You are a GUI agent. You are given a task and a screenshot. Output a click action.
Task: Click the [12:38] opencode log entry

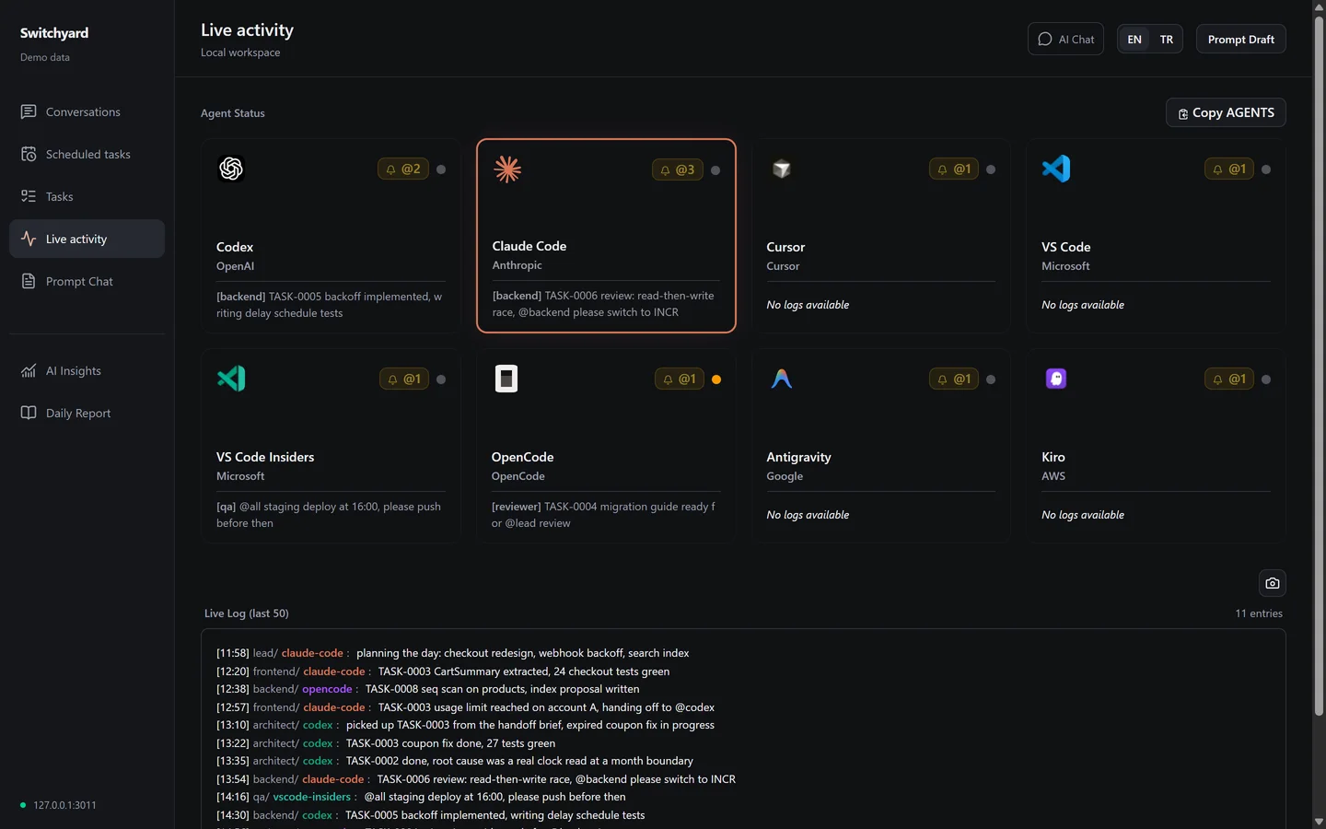tap(428, 689)
